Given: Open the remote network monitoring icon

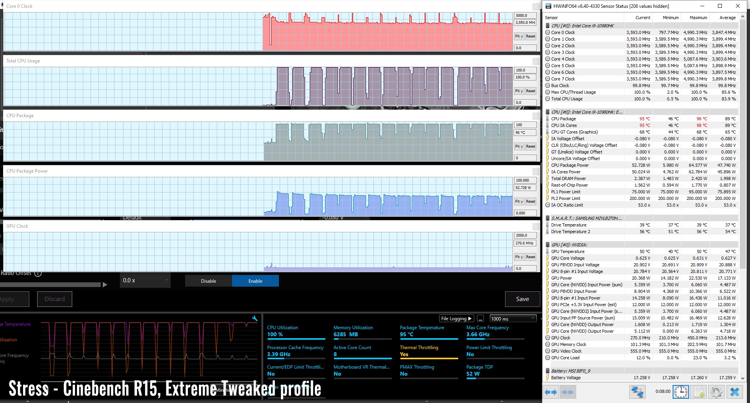Looking at the screenshot, I should [x=637, y=392].
